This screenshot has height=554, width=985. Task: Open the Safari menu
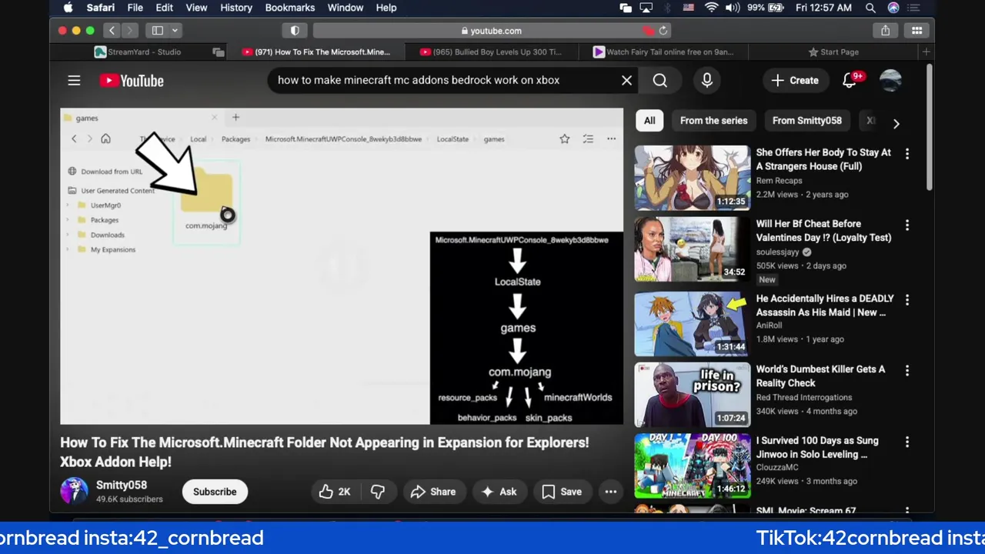pos(100,8)
